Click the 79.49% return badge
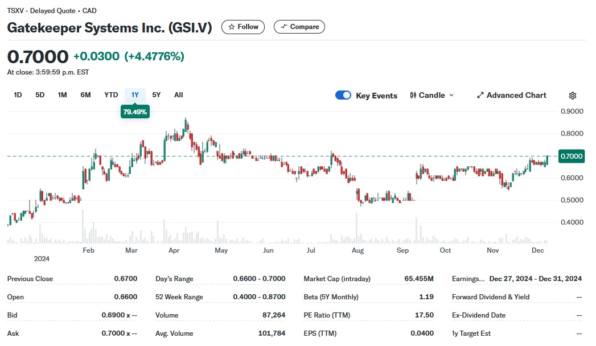596x346 pixels. (135, 112)
